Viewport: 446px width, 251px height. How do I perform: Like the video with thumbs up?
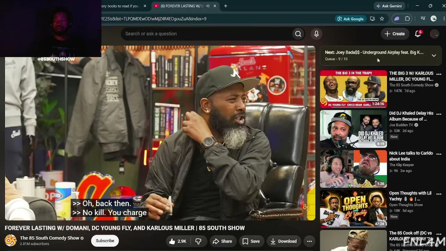[178, 241]
